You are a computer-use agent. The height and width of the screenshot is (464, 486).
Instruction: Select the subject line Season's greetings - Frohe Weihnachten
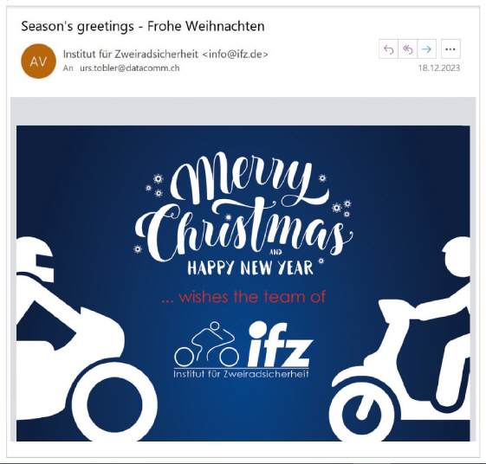click(x=143, y=26)
